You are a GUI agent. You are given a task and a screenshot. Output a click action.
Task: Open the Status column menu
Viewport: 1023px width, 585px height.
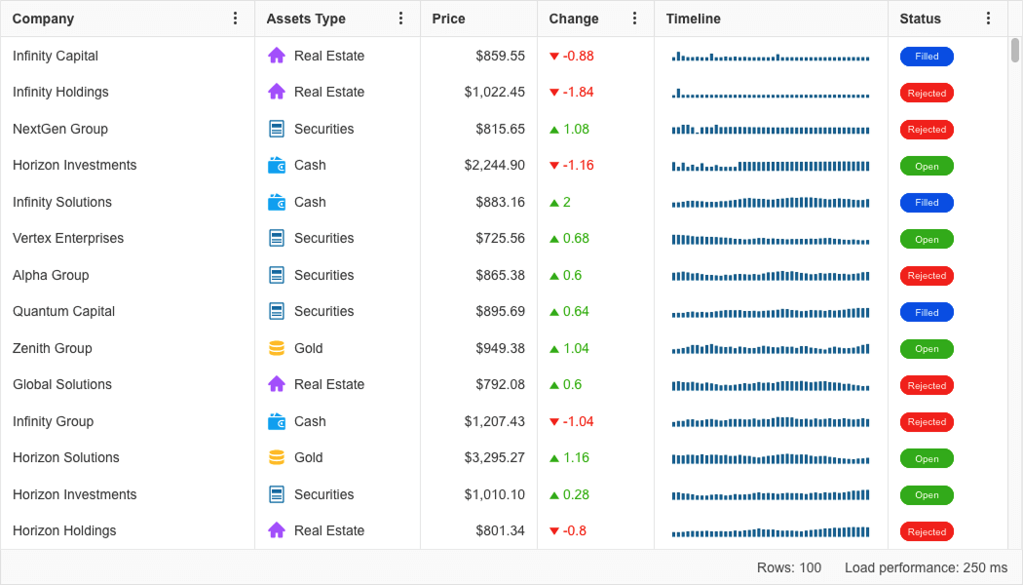988,19
